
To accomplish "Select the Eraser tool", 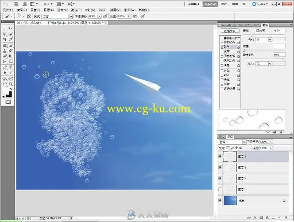I will coord(5,56).
